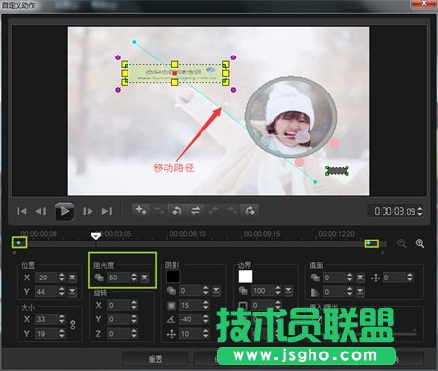Click the shadow blur icon
The height and width of the screenshot is (371, 438).
(171, 306)
